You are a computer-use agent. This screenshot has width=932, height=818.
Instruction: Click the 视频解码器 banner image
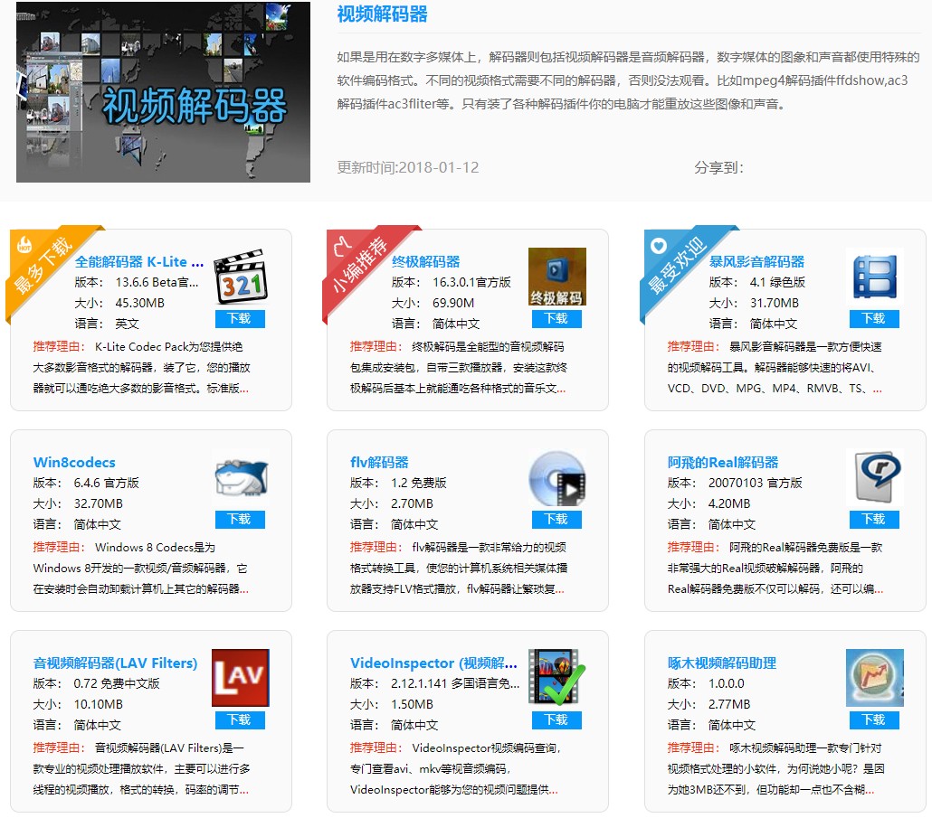click(x=164, y=92)
